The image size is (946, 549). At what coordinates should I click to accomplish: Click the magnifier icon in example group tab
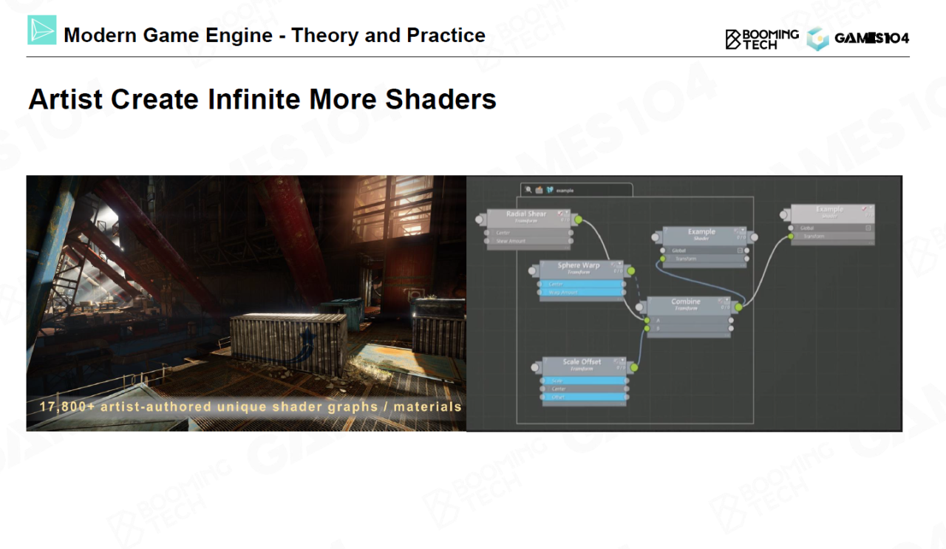pos(528,190)
